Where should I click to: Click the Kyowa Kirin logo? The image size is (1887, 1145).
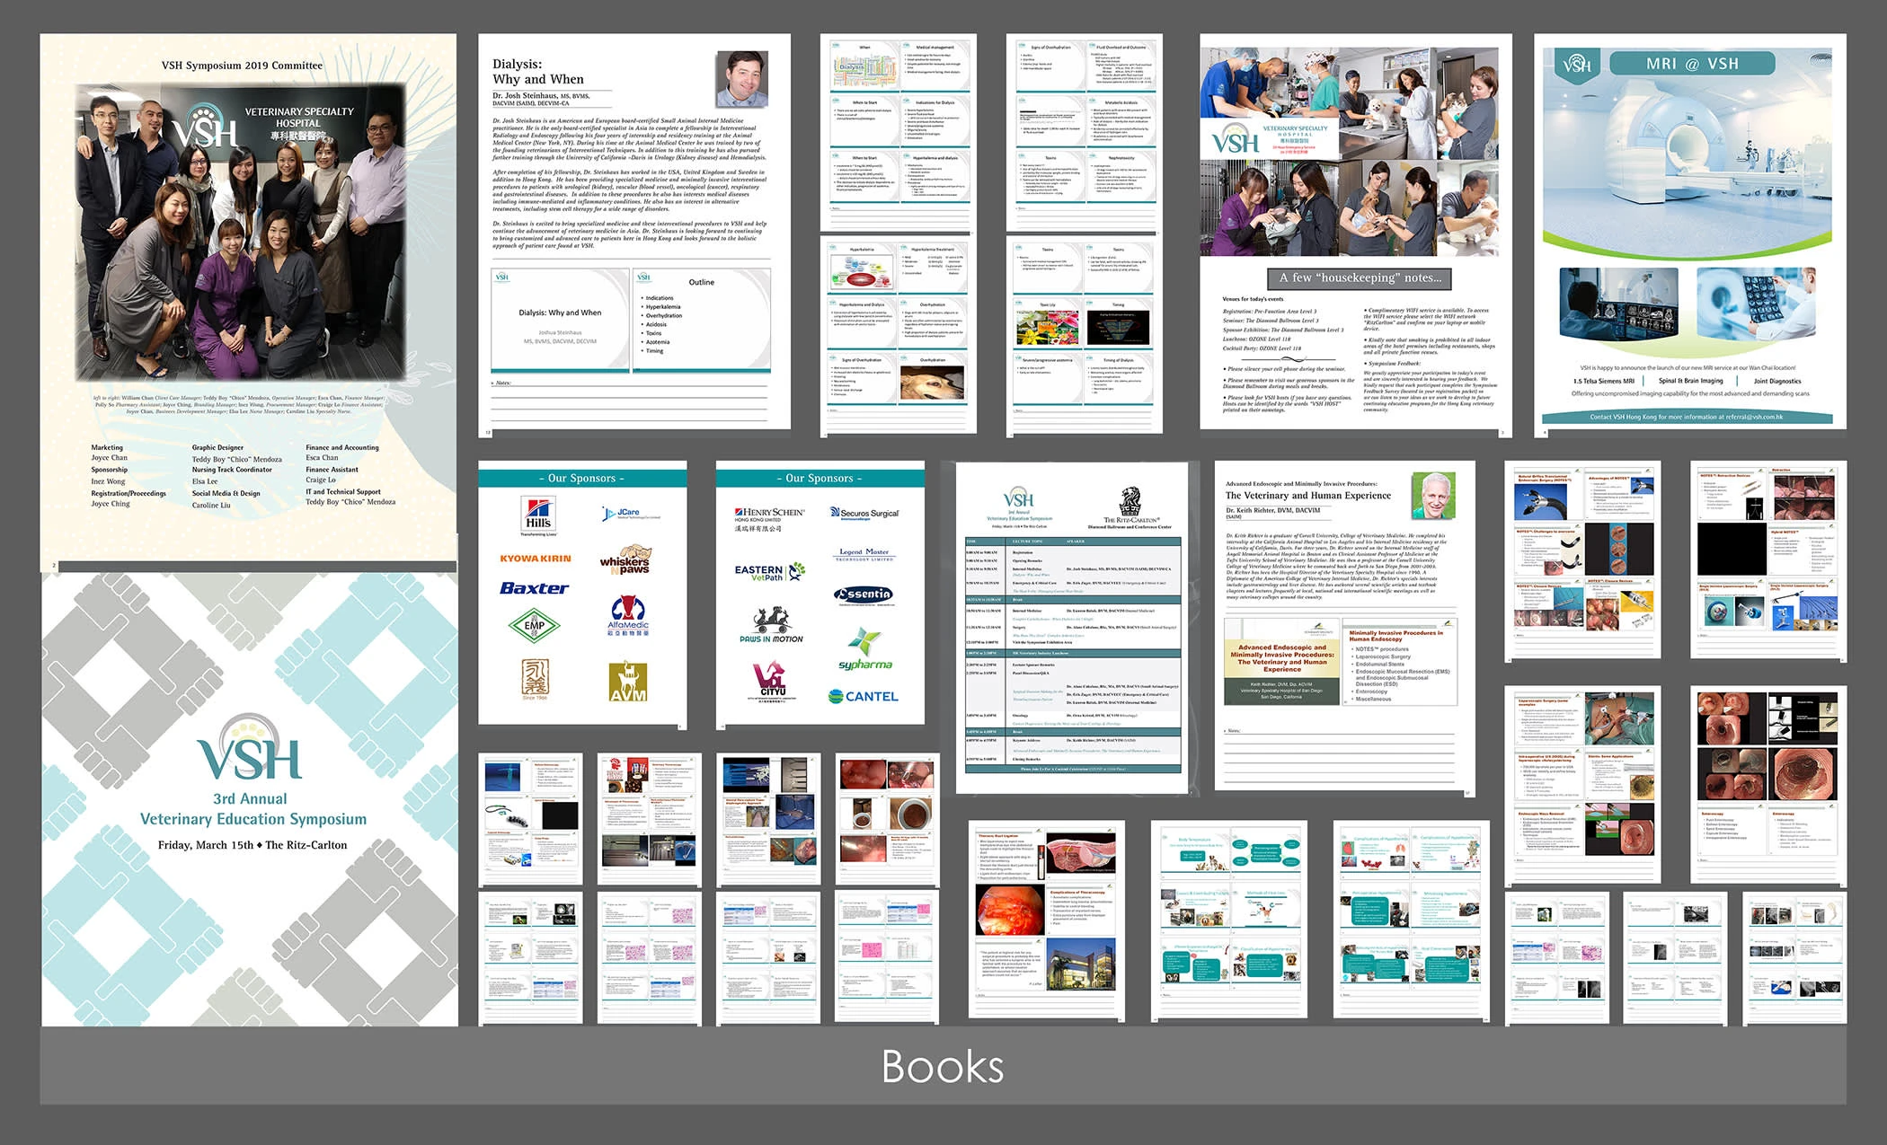[536, 559]
